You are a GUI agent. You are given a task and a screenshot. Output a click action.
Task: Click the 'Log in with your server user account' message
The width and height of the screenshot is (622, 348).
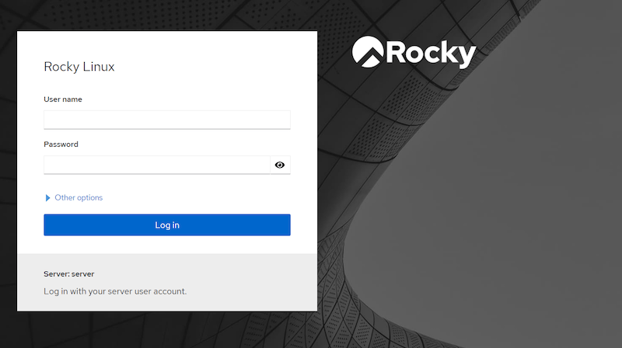click(x=115, y=291)
